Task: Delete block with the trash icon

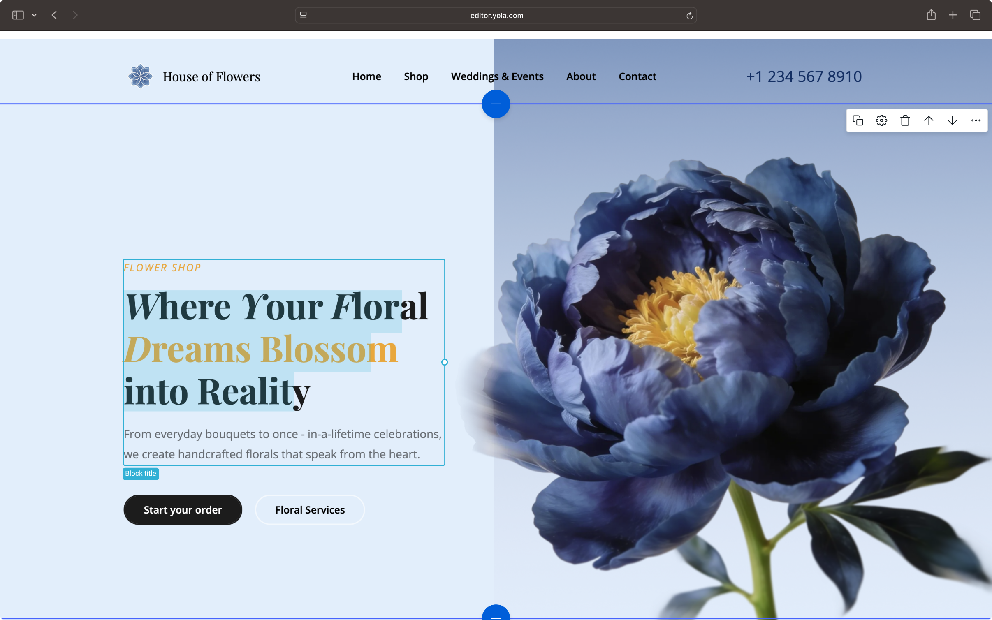Action: pos(905,120)
